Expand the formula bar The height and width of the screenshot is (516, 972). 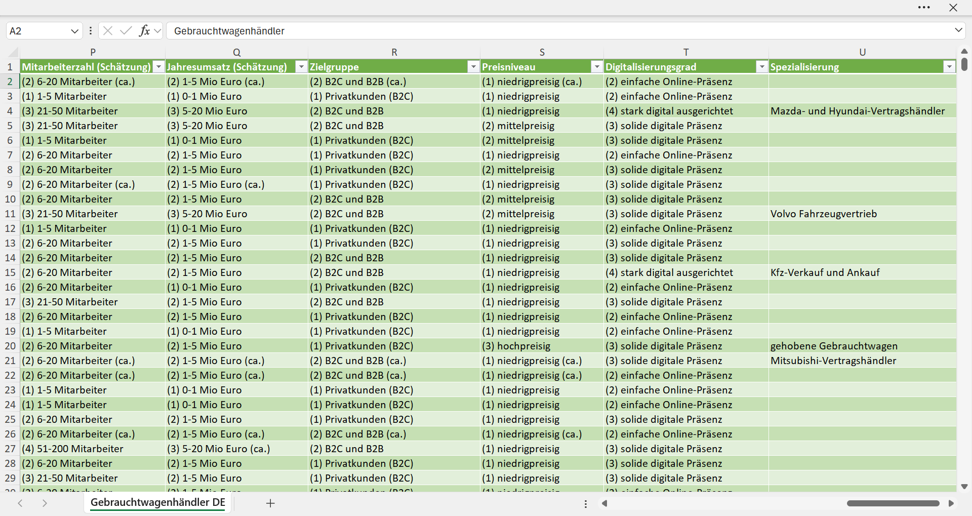(958, 30)
